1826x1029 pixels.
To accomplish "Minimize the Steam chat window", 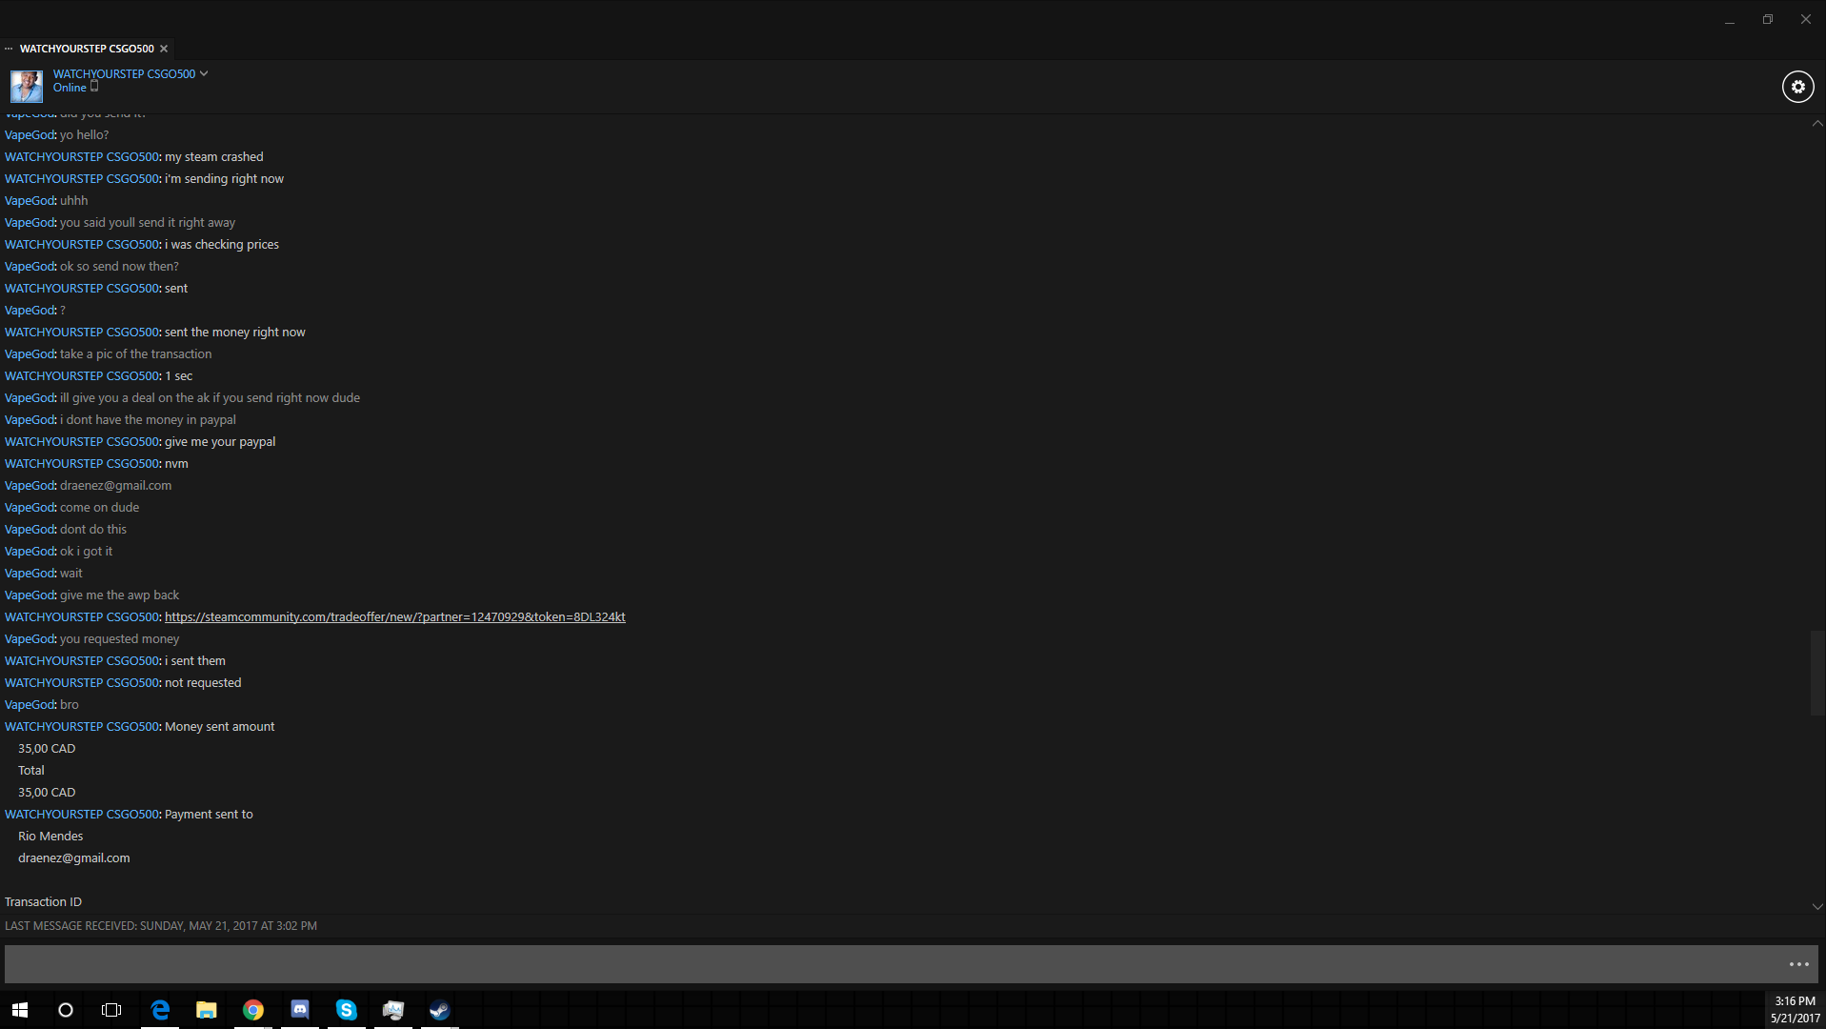I will [x=1730, y=20].
